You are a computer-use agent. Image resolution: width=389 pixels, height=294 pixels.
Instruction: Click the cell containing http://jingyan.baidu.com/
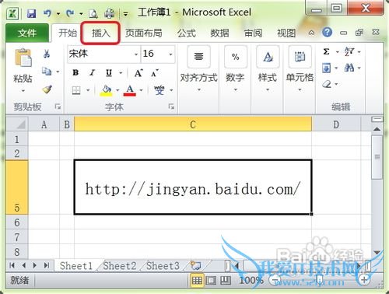click(x=193, y=187)
